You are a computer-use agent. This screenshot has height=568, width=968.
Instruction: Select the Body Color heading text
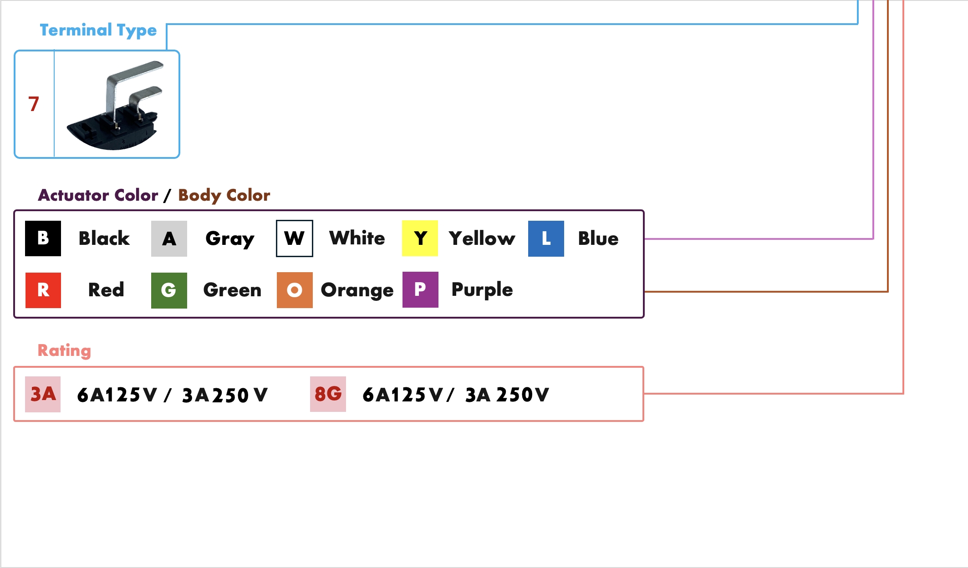coord(224,195)
